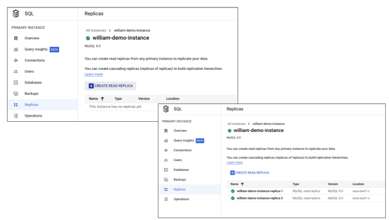Click the Operations list icon in the lower window

(166, 199)
